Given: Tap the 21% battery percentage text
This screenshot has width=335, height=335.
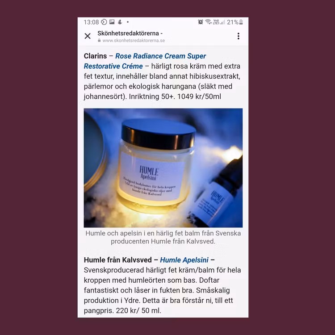Looking at the screenshot, I should [x=233, y=22].
